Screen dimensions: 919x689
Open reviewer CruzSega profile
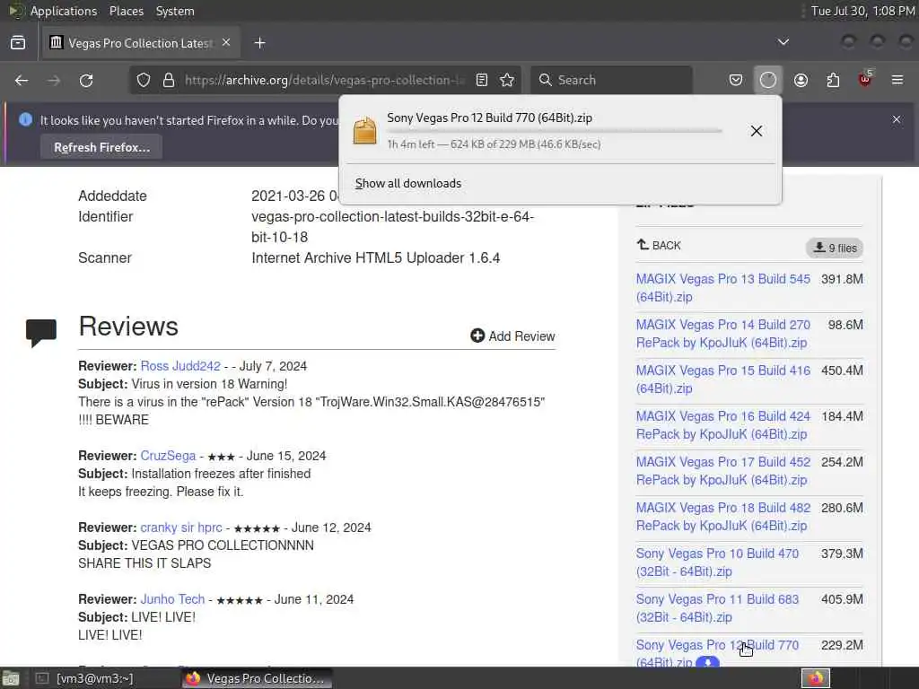[x=168, y=455]
